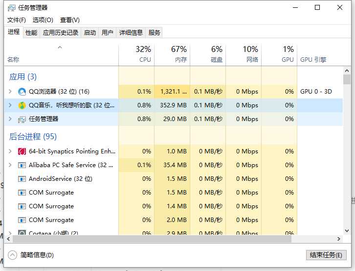Click the 结束任务(E) button

click(x=326, y=255)
